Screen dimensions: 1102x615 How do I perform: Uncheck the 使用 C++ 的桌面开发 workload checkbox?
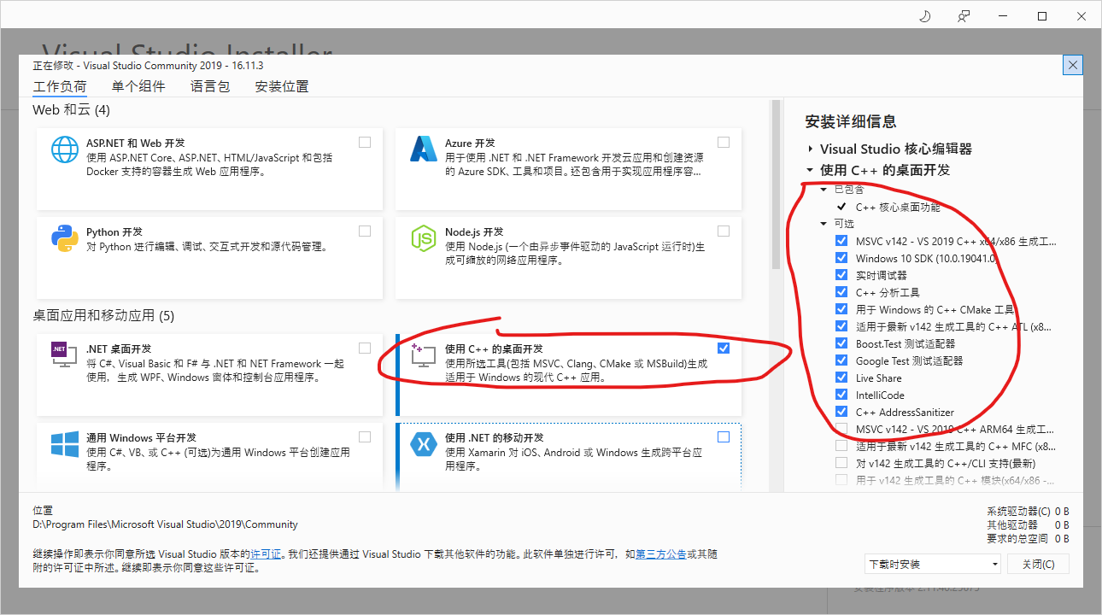[x=724, y=348]
